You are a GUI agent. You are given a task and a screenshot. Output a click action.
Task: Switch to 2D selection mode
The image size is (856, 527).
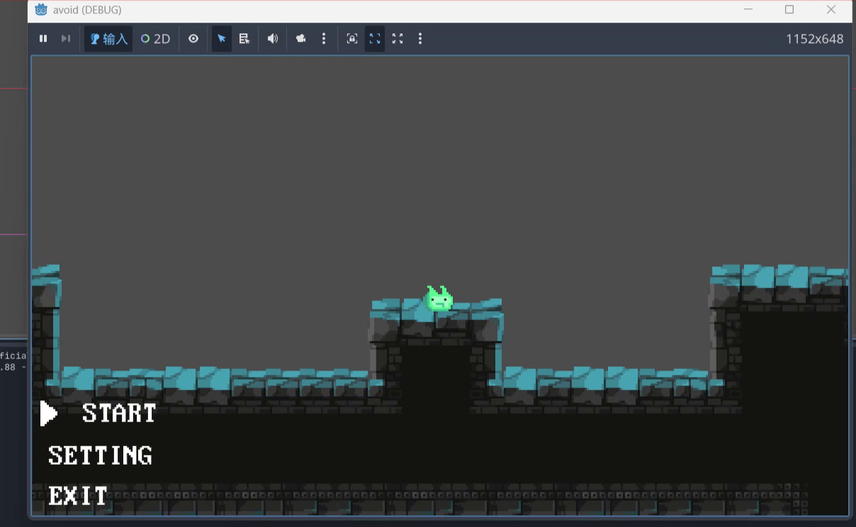(155, 39)
